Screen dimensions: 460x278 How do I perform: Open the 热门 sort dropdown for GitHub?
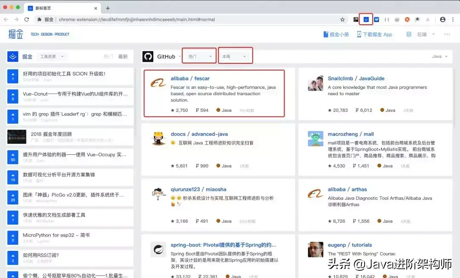click(199, 57)
